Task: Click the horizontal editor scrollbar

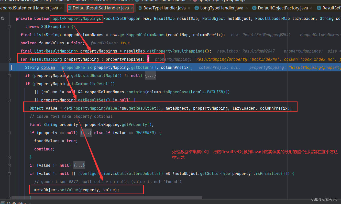Action: coord(107,198)
